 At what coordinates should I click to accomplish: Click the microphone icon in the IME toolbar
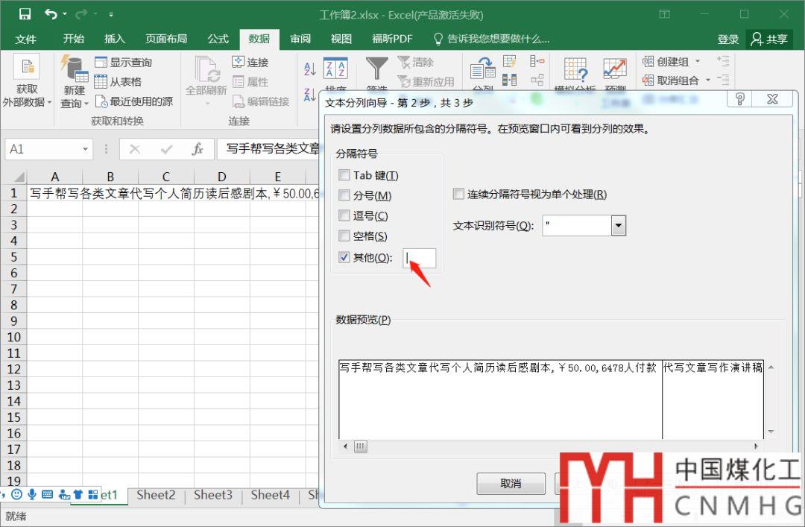click(32, 494)
